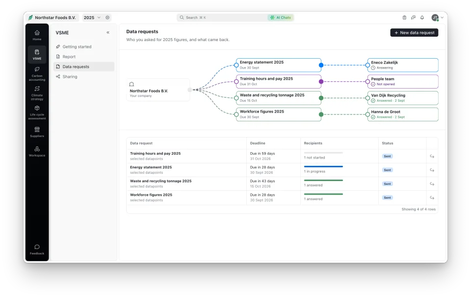Select Eneco Zakelijk recipient node
The height and width of the screenshot is (297, 471).
403,65
